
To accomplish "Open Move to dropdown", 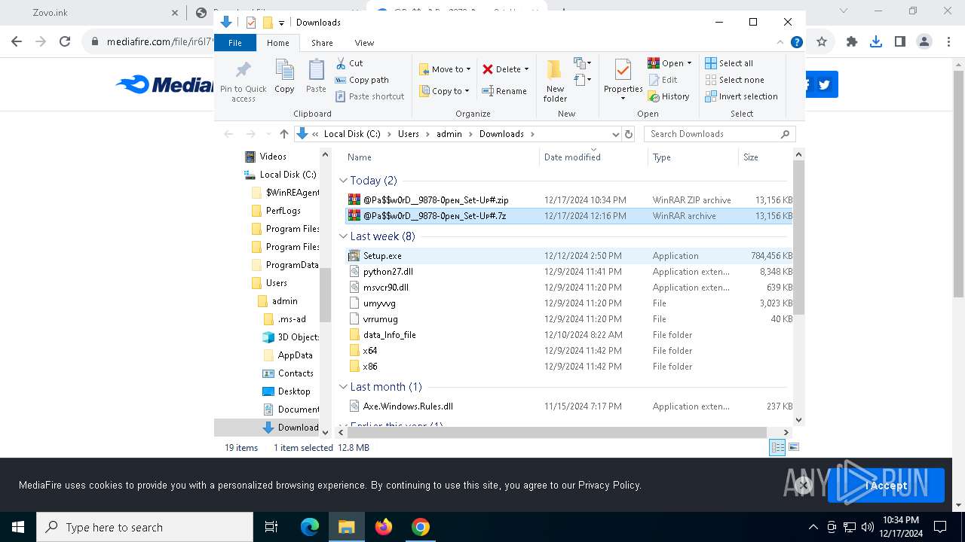I will coord(445,69).
